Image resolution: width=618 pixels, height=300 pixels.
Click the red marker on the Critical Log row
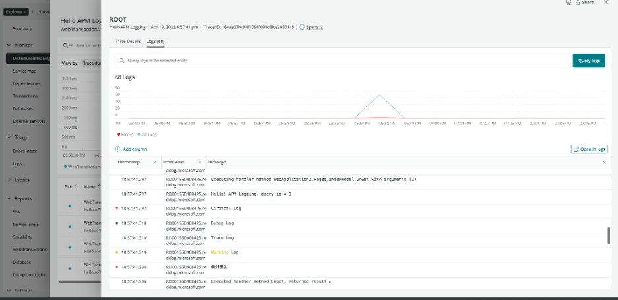point(116,209)
